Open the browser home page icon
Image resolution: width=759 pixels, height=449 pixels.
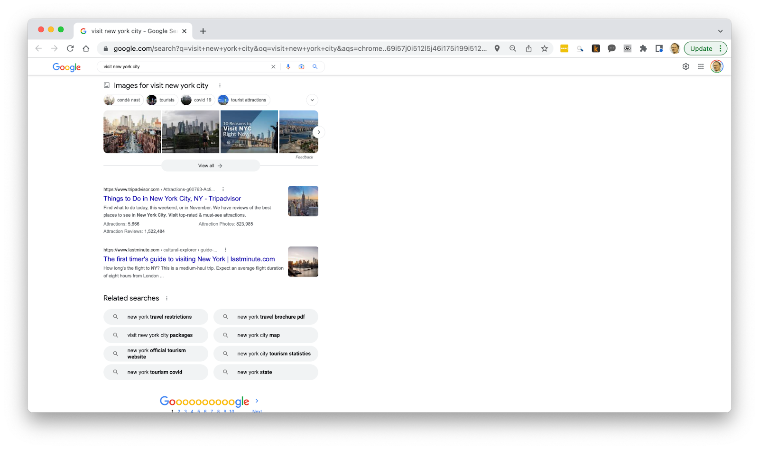point(86,48)
